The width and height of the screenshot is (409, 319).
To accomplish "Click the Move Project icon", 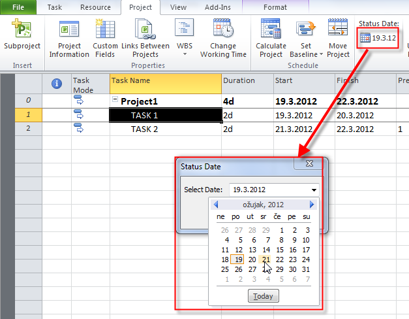I will [x=338, y=29].
